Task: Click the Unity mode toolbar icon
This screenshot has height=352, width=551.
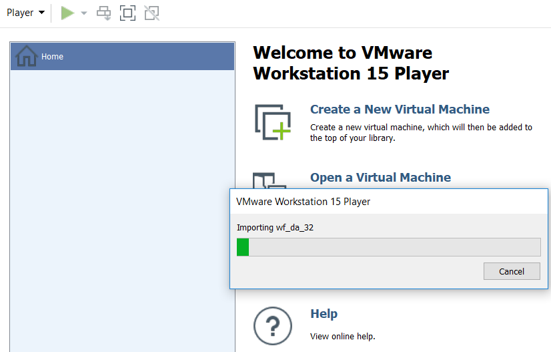Action: click(152, 13)
